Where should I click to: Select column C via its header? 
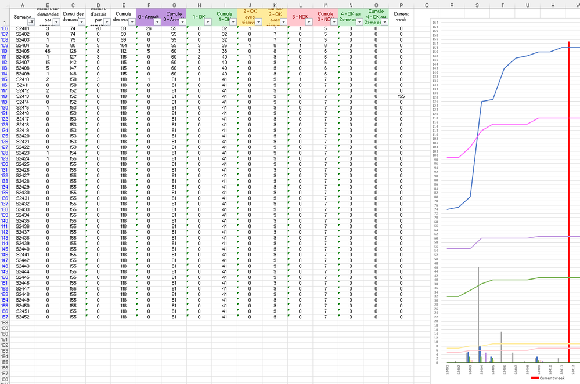pos(73,5)
